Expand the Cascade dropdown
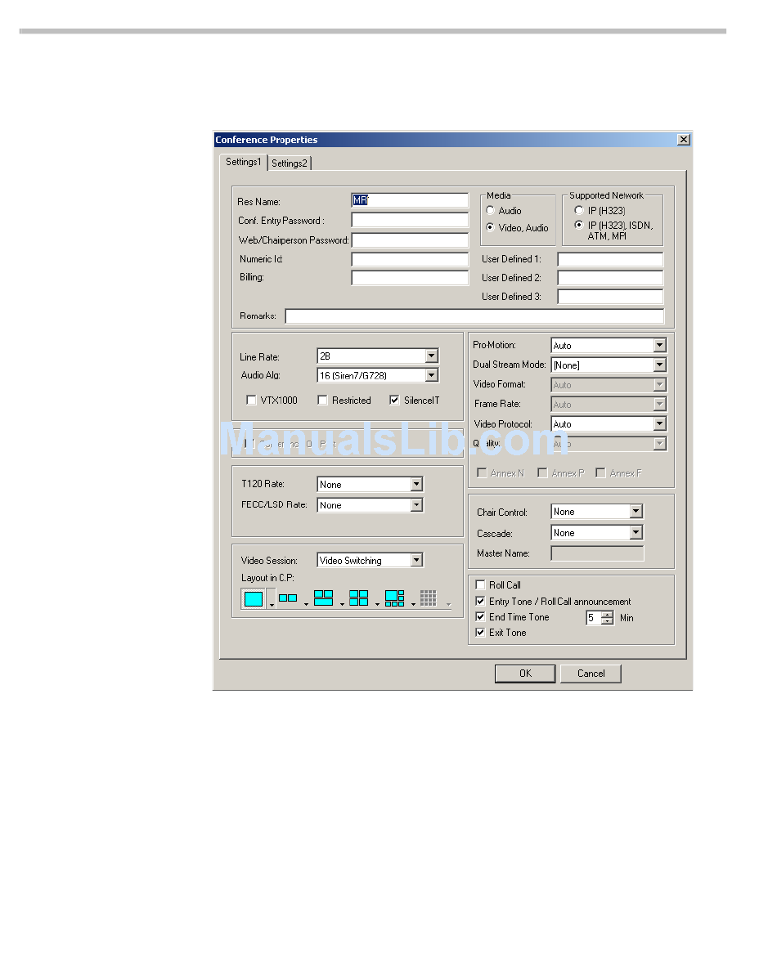 [x=636, y=532]
